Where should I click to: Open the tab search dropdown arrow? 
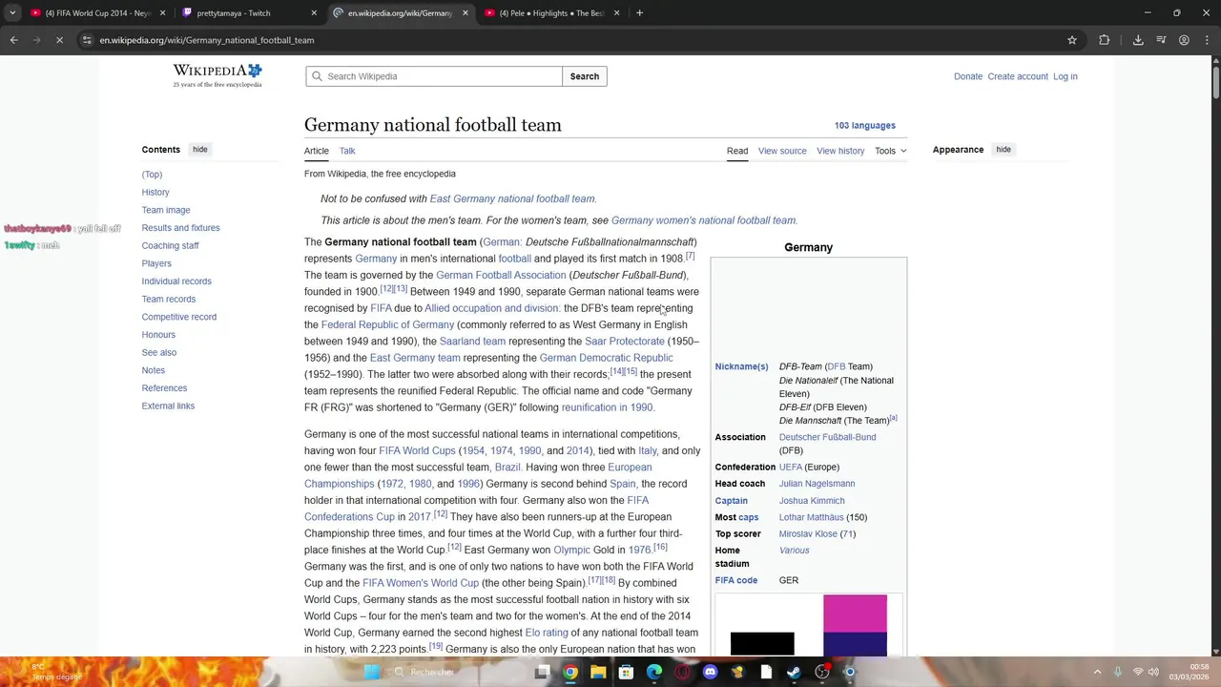coord(11,13)
